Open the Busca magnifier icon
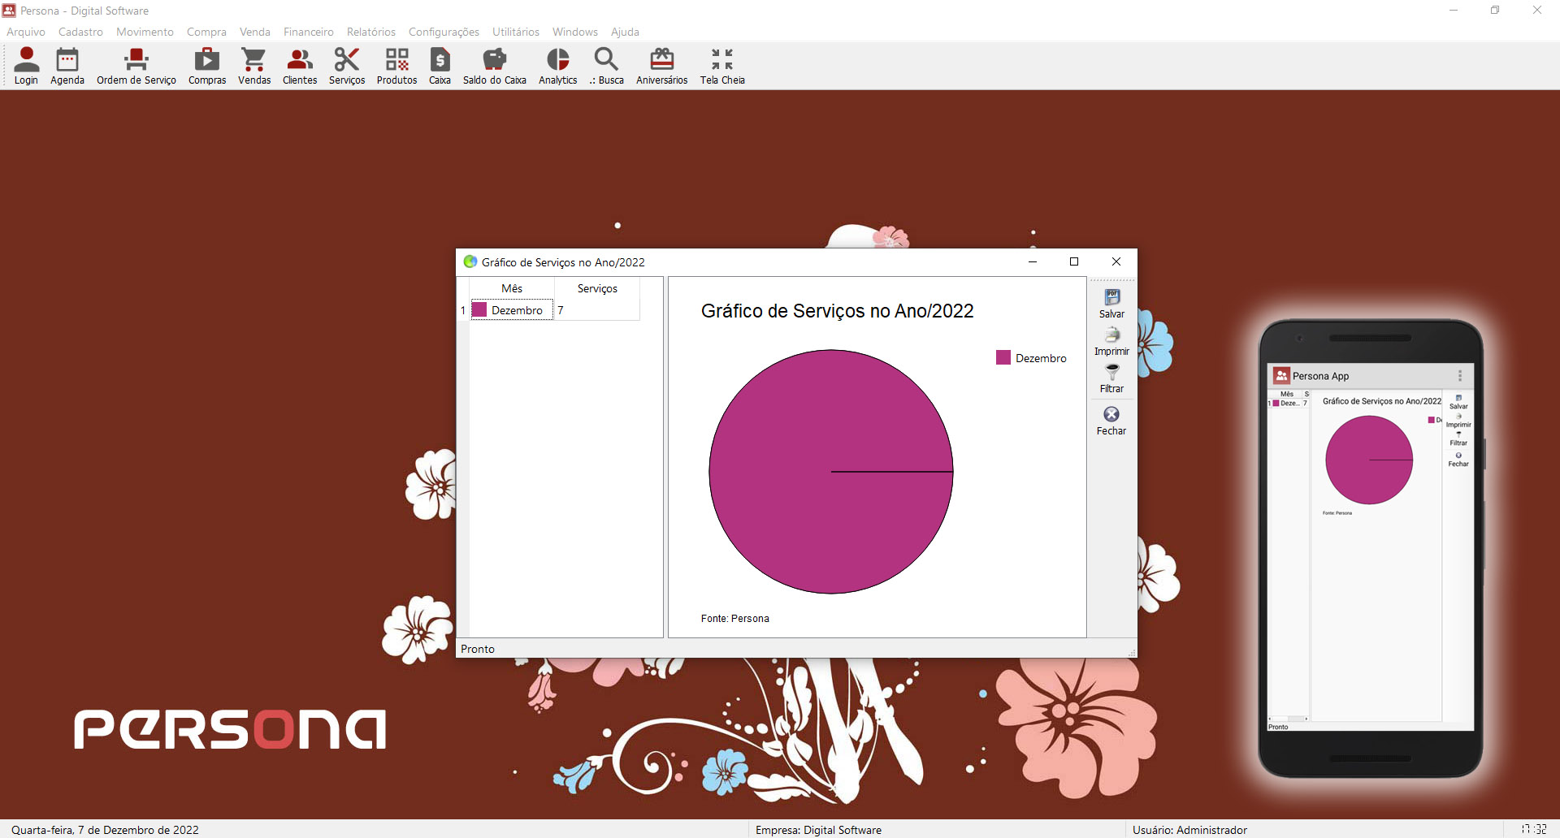Image resolution: width=1560 pixels, height=838 pixels. (607, 65)
